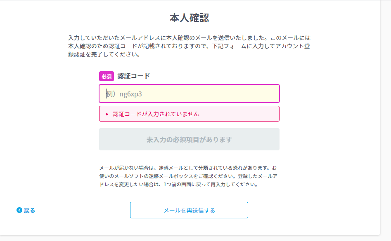Click the resend button's text メールを再送信する

189,210
